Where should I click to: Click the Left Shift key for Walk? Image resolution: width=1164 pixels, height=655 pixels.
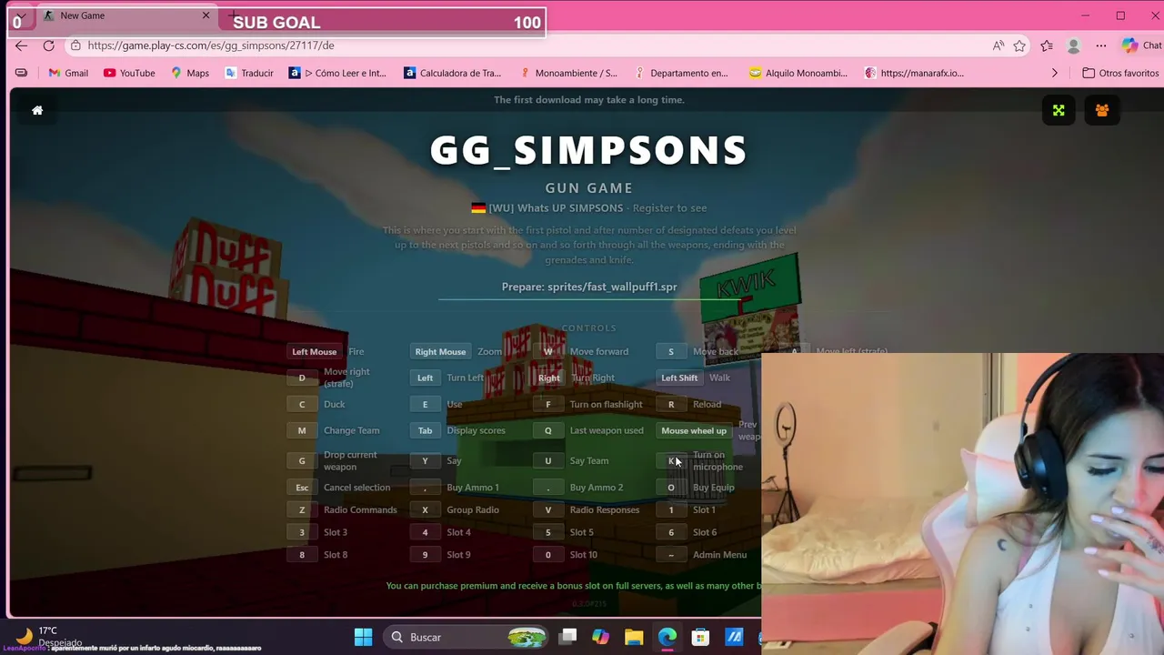pos(679,378)
